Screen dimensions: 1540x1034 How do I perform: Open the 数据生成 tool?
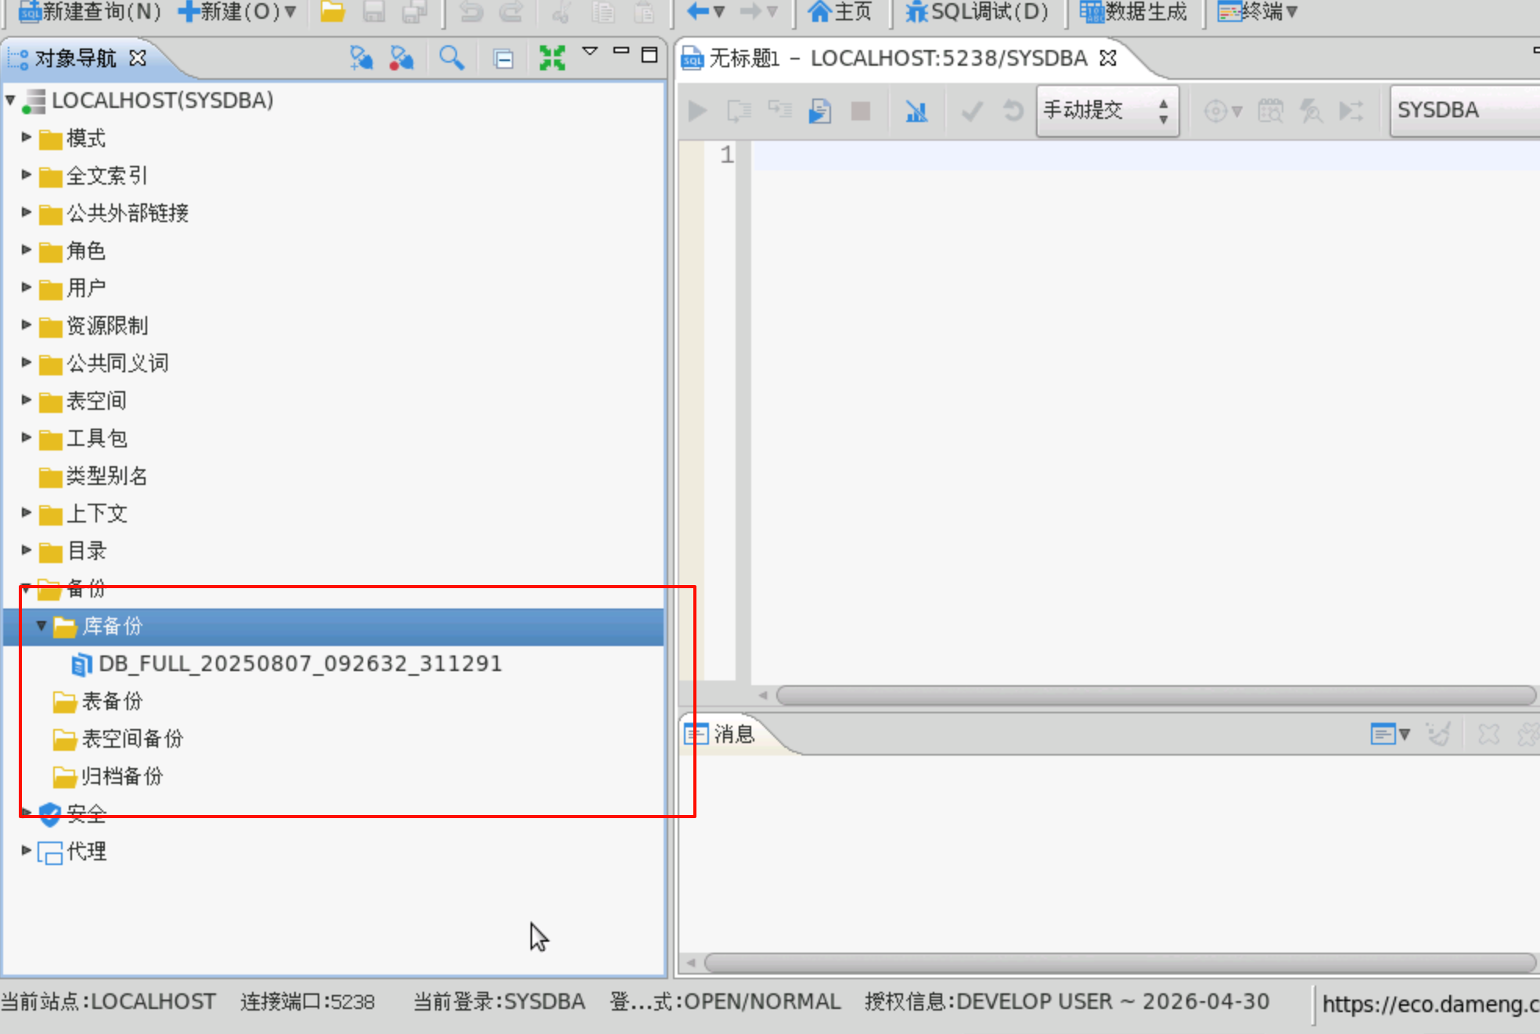point(1133,12)
